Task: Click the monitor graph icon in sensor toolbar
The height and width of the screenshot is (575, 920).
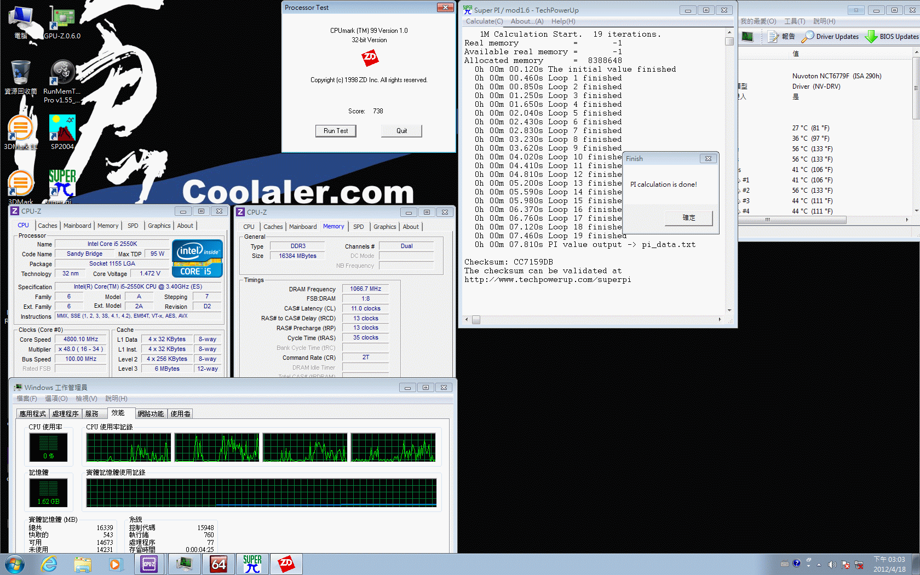Action: pos(747,37)
